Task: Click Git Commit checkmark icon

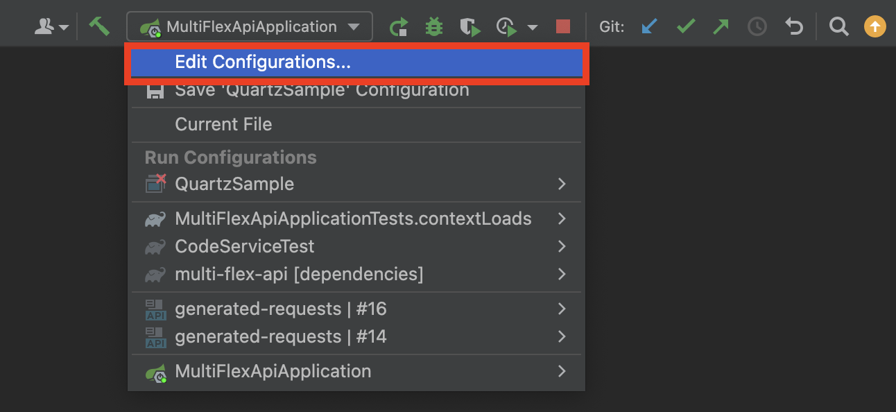Action: [x=686, y=27]
